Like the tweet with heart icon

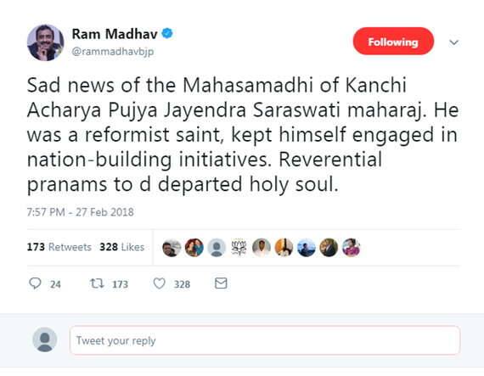click(160, 283)
